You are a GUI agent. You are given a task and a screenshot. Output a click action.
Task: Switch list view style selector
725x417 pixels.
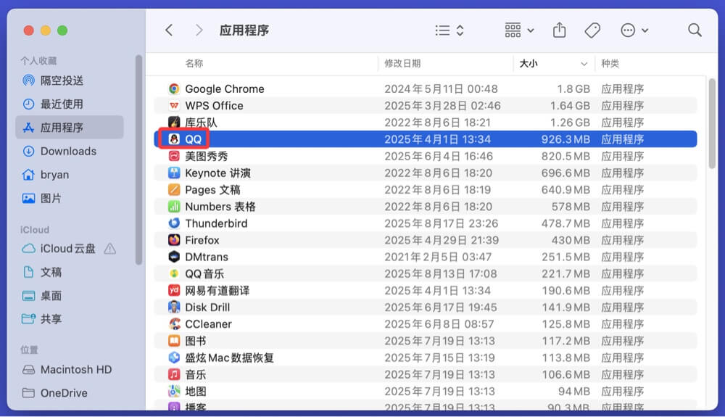(450, 30)
